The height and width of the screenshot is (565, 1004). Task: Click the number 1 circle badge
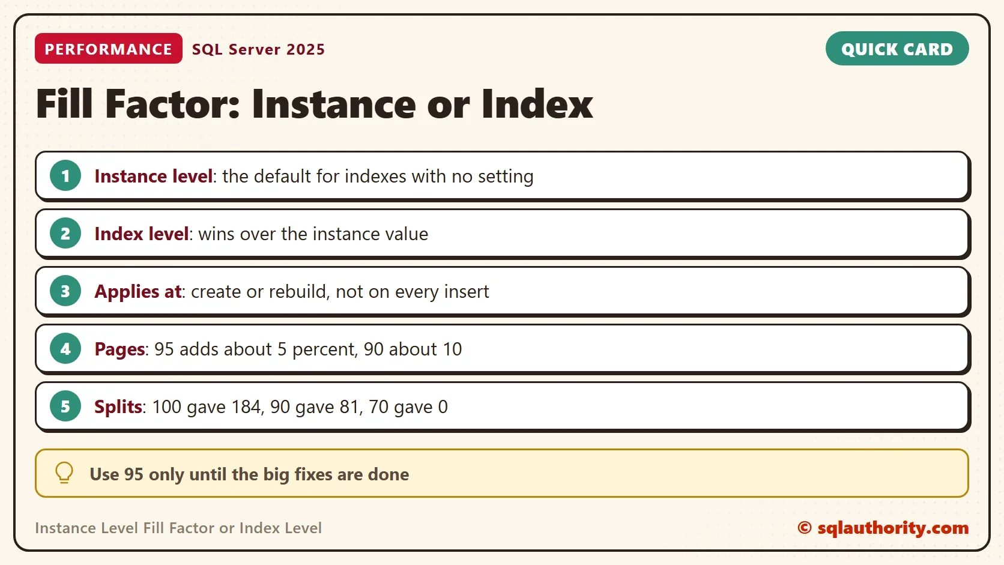(65, 176)
